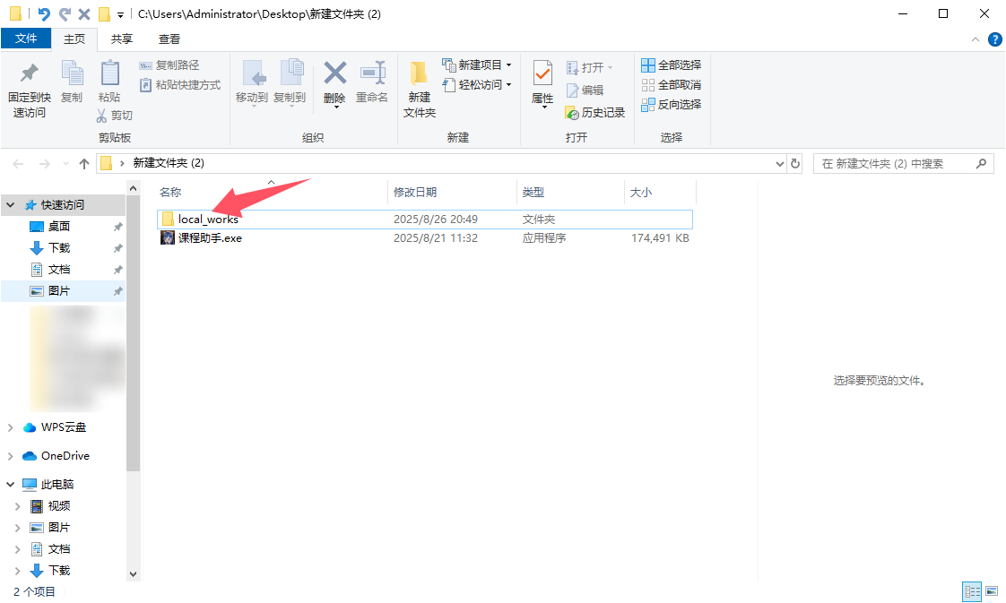The image size is (1006, 603).
Task: Choose Select all (全部选择)
Action: tap(671, 65)
